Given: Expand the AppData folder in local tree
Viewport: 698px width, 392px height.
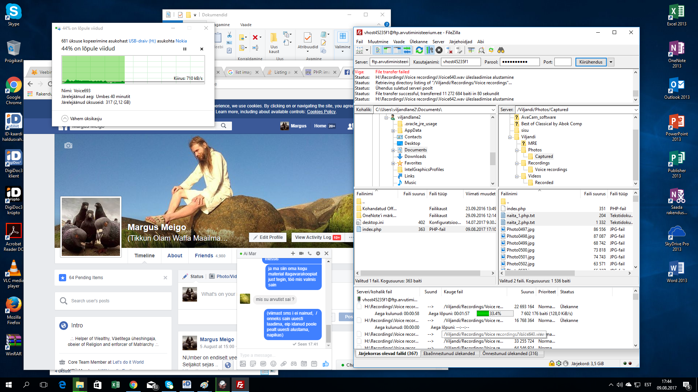Looking at the screenshot, I should point(393,131).
